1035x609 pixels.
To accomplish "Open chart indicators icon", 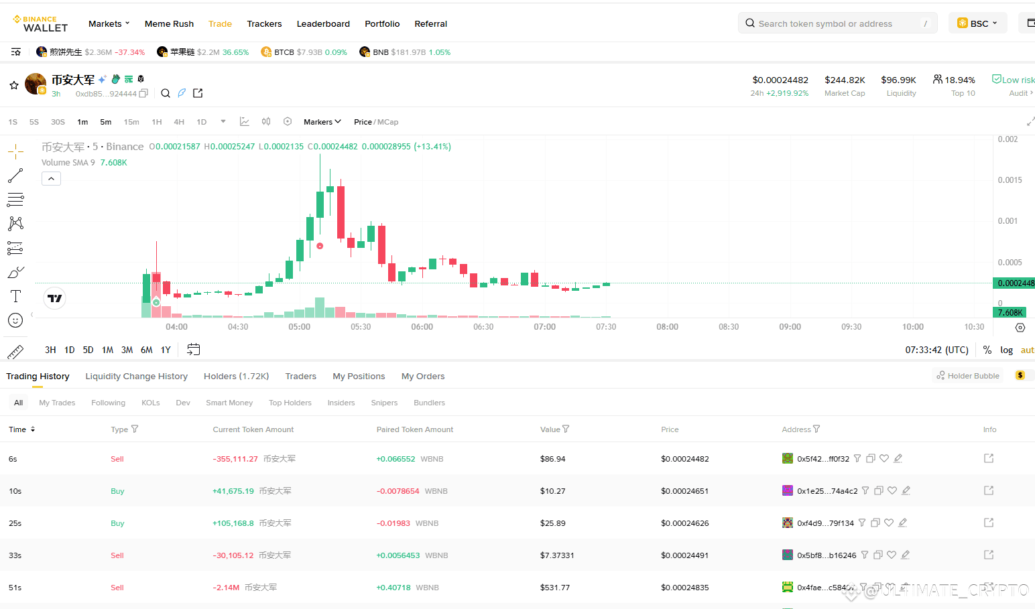I will [245, 122].
